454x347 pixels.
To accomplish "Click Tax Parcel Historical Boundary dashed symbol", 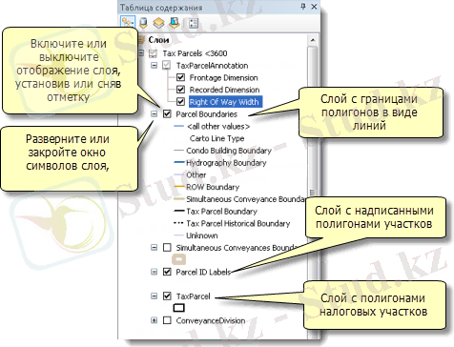I will (x=179, y=223).
